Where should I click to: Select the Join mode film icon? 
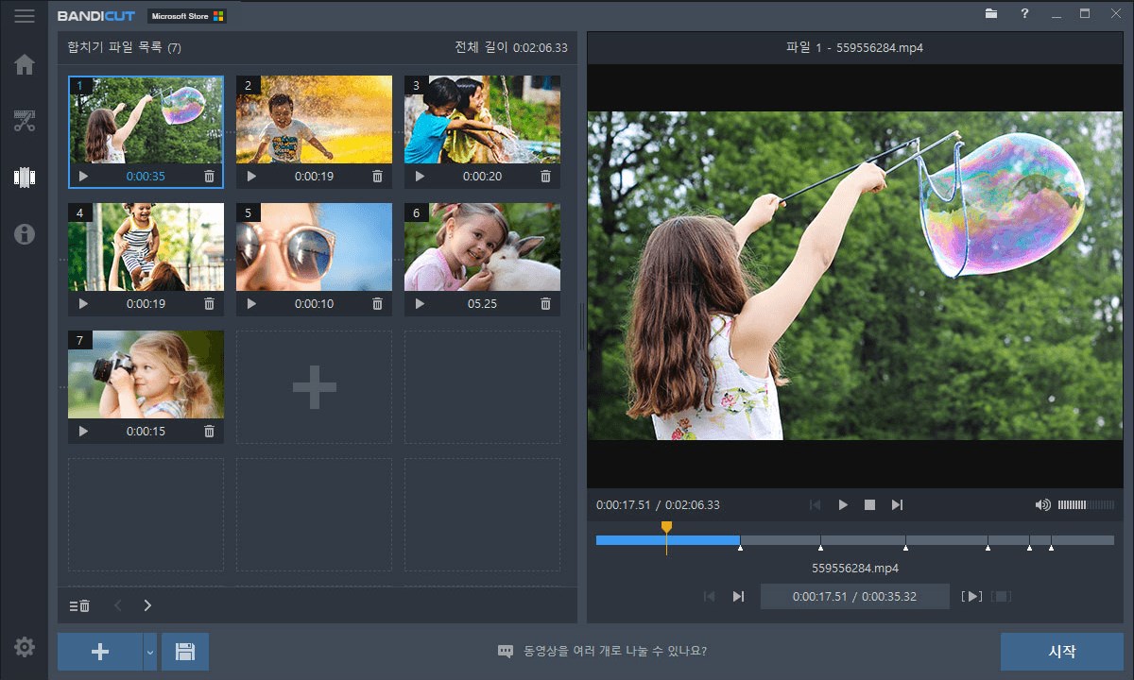click(25, 177)
